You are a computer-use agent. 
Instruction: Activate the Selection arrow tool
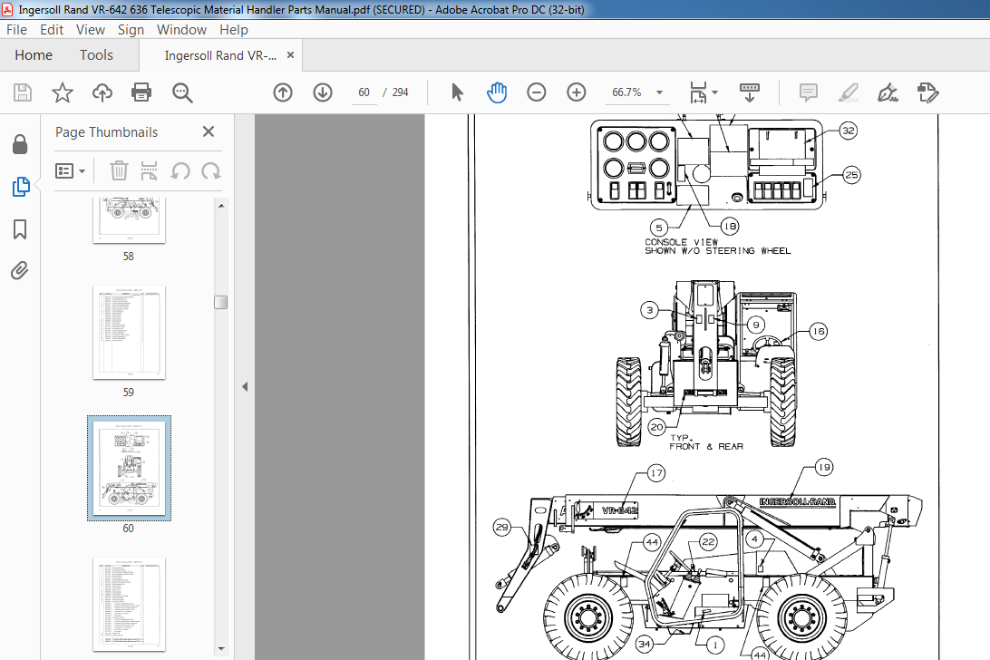457,92
